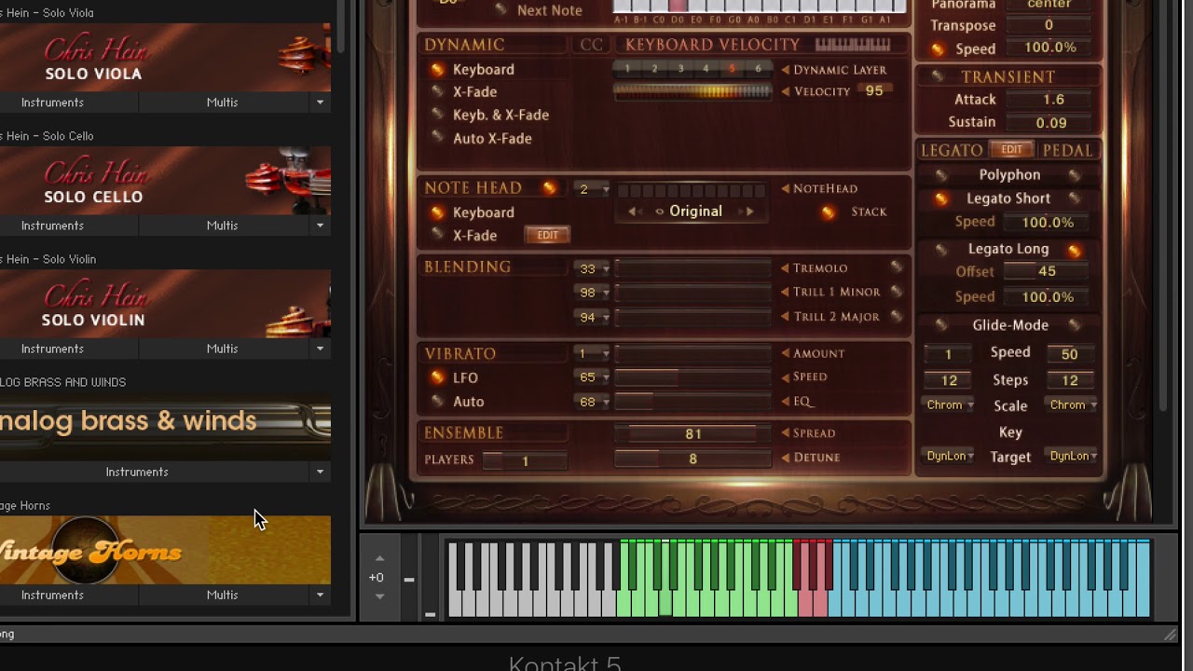Toggle the Note Head section power LED
1193x671 pixels.
tap(549, 188)
